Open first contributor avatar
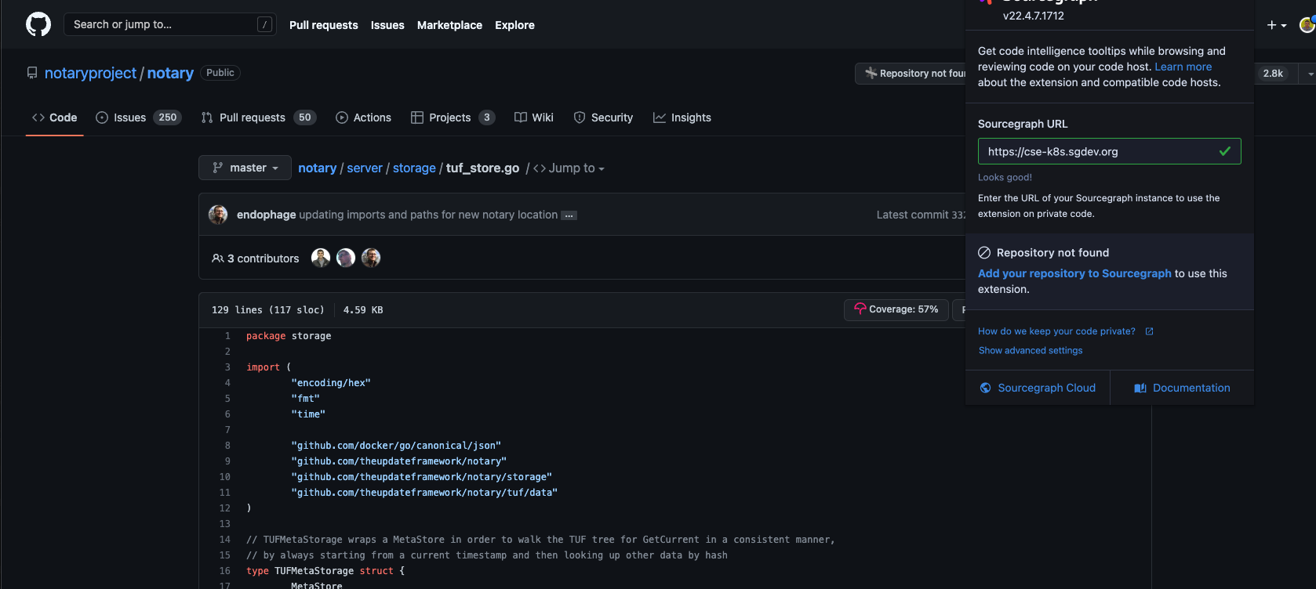Screen dimensions: 1316x589 [x=321, y=258]
